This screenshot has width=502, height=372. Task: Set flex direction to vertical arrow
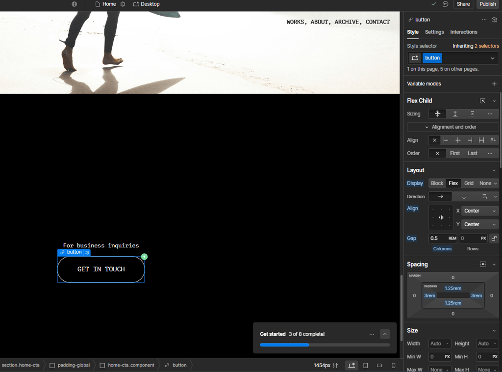click(x=464, y=197)
